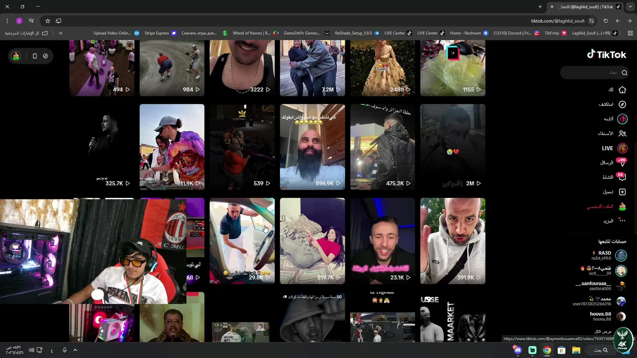Viewport: 637px width, 358px height.
Task: Expand hidden bookmarks chevron
Action: coord(61,33)
